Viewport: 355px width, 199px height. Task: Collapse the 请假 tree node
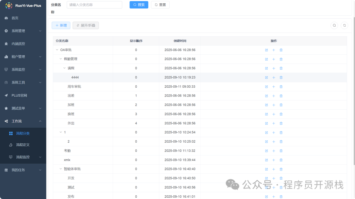[64, 68]
